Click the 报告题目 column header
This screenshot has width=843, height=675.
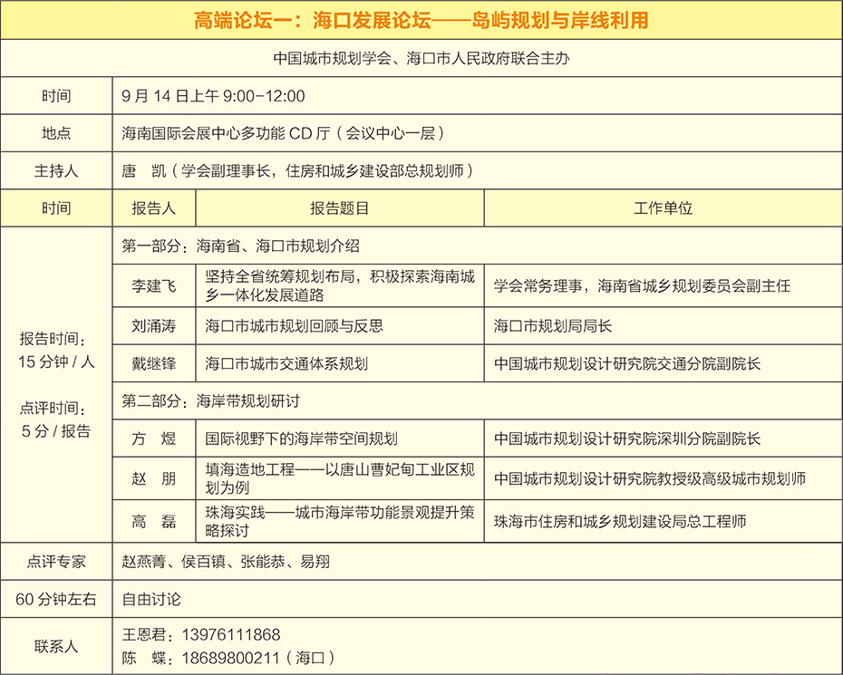(339, 207)
